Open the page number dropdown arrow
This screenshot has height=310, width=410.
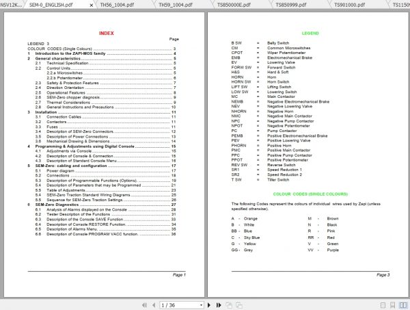coord(201,305)
